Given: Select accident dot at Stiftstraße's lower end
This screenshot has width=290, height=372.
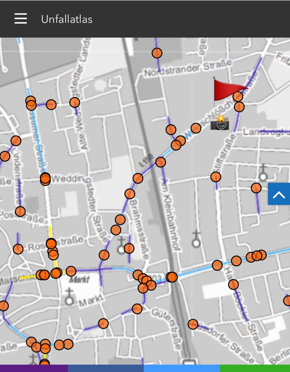Looking at the screenshot, I should (216, 177).
